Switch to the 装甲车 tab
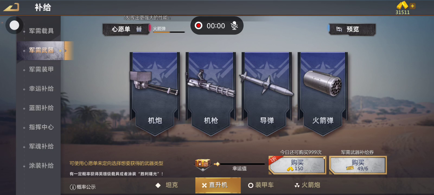 [x=261, y=185]
